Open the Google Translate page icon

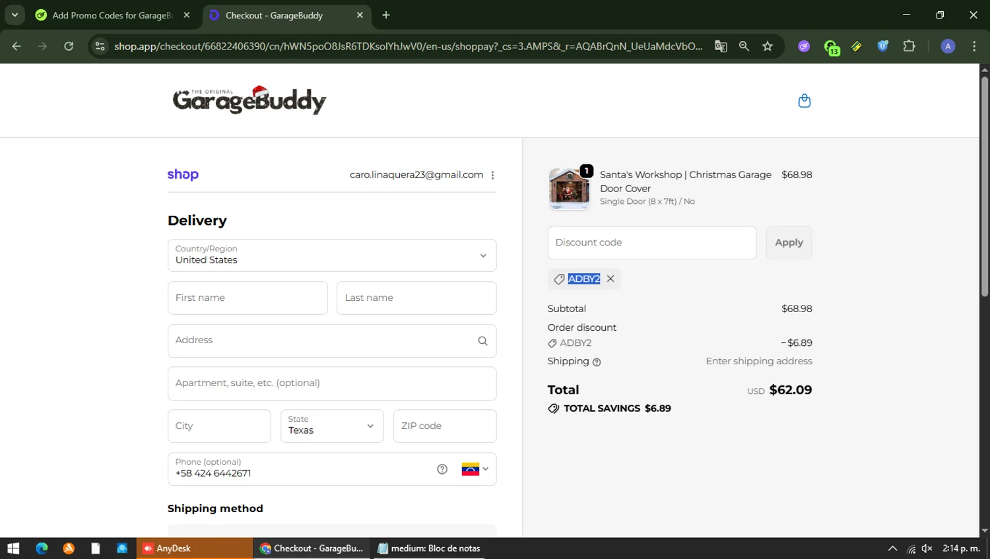tap(721, 46)
